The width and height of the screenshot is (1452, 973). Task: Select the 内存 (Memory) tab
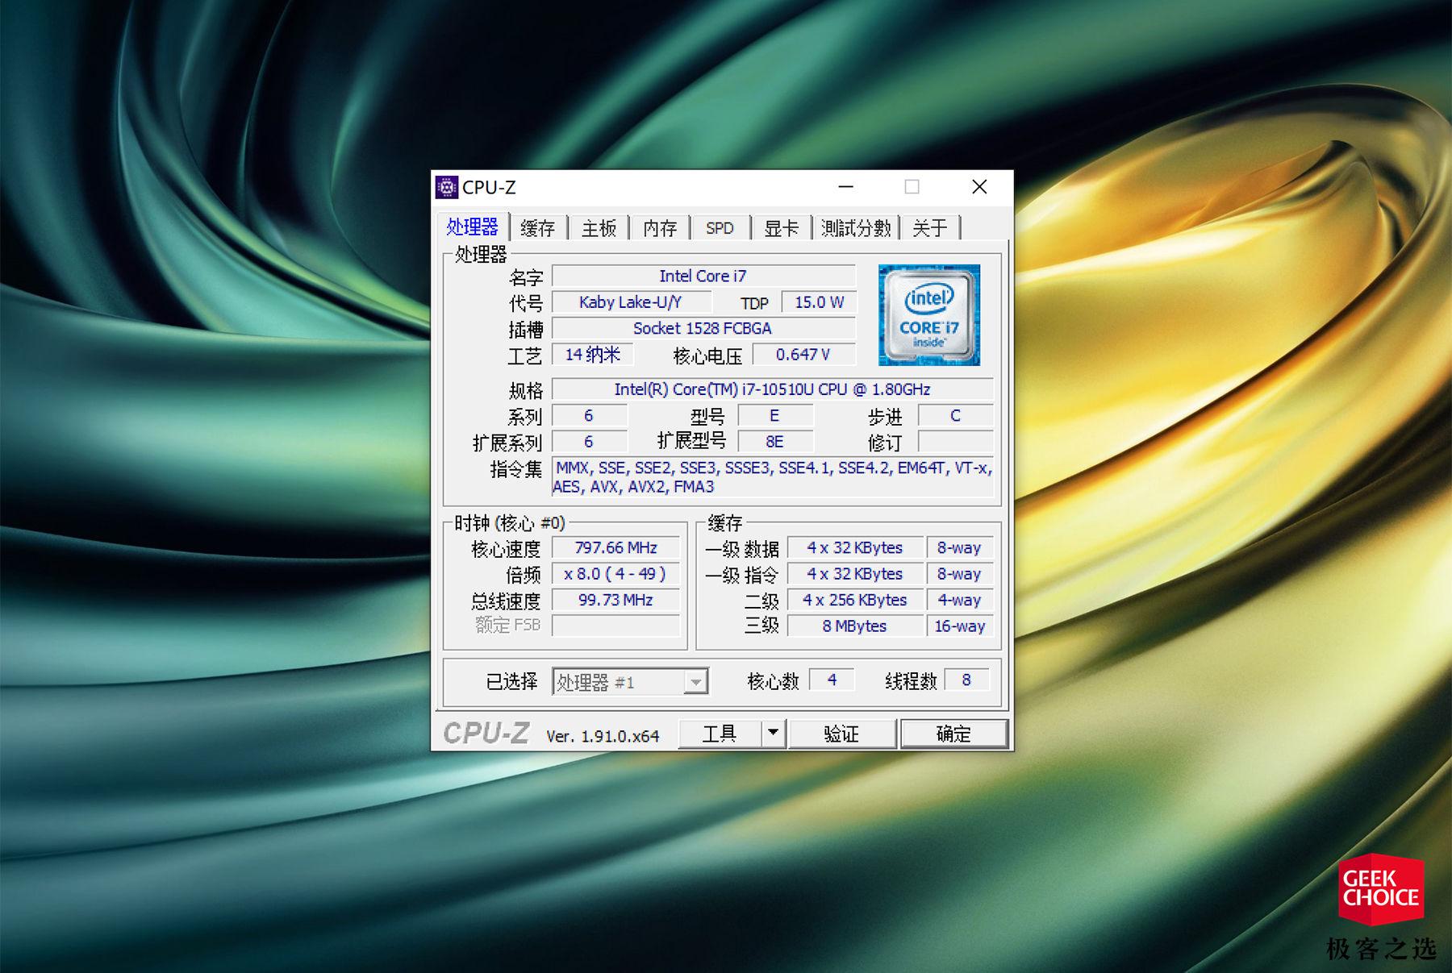point(660,228)
